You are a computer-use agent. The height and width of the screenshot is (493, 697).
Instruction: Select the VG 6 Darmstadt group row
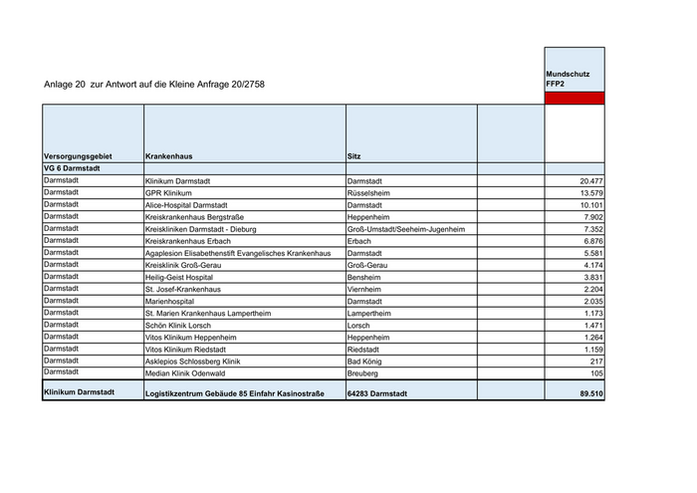coord(72,169)
